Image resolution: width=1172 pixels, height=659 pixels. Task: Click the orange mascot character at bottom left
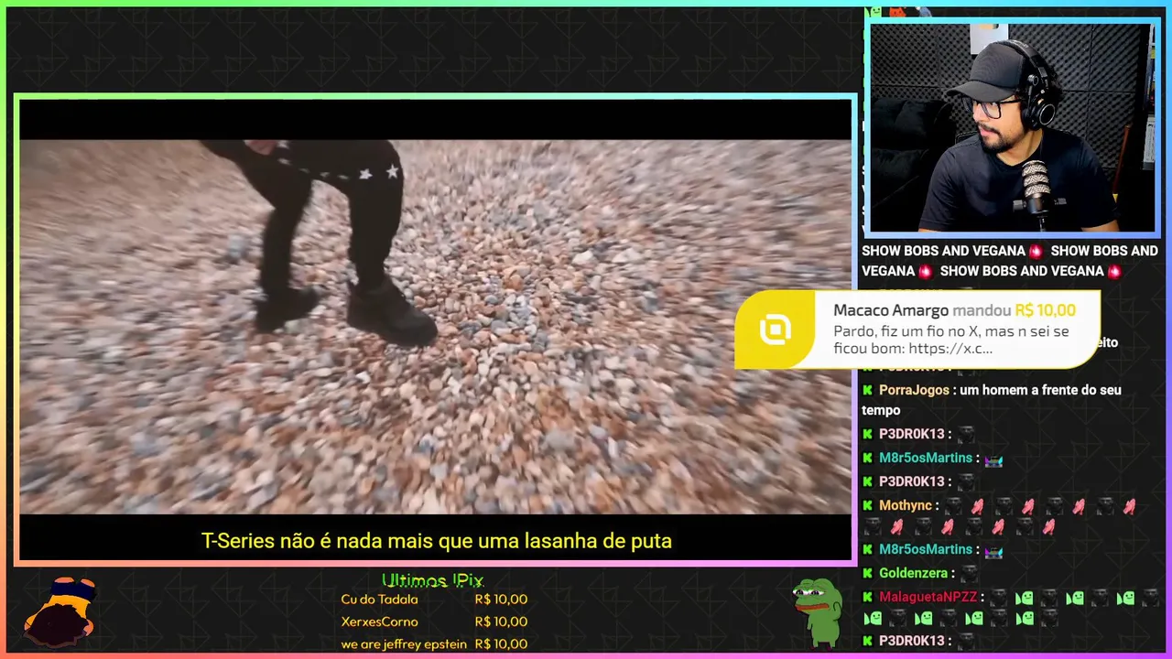[61, 610]
